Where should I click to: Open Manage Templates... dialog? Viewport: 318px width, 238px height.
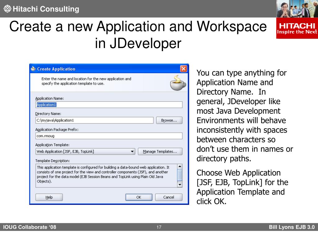(x=160, y=151)
